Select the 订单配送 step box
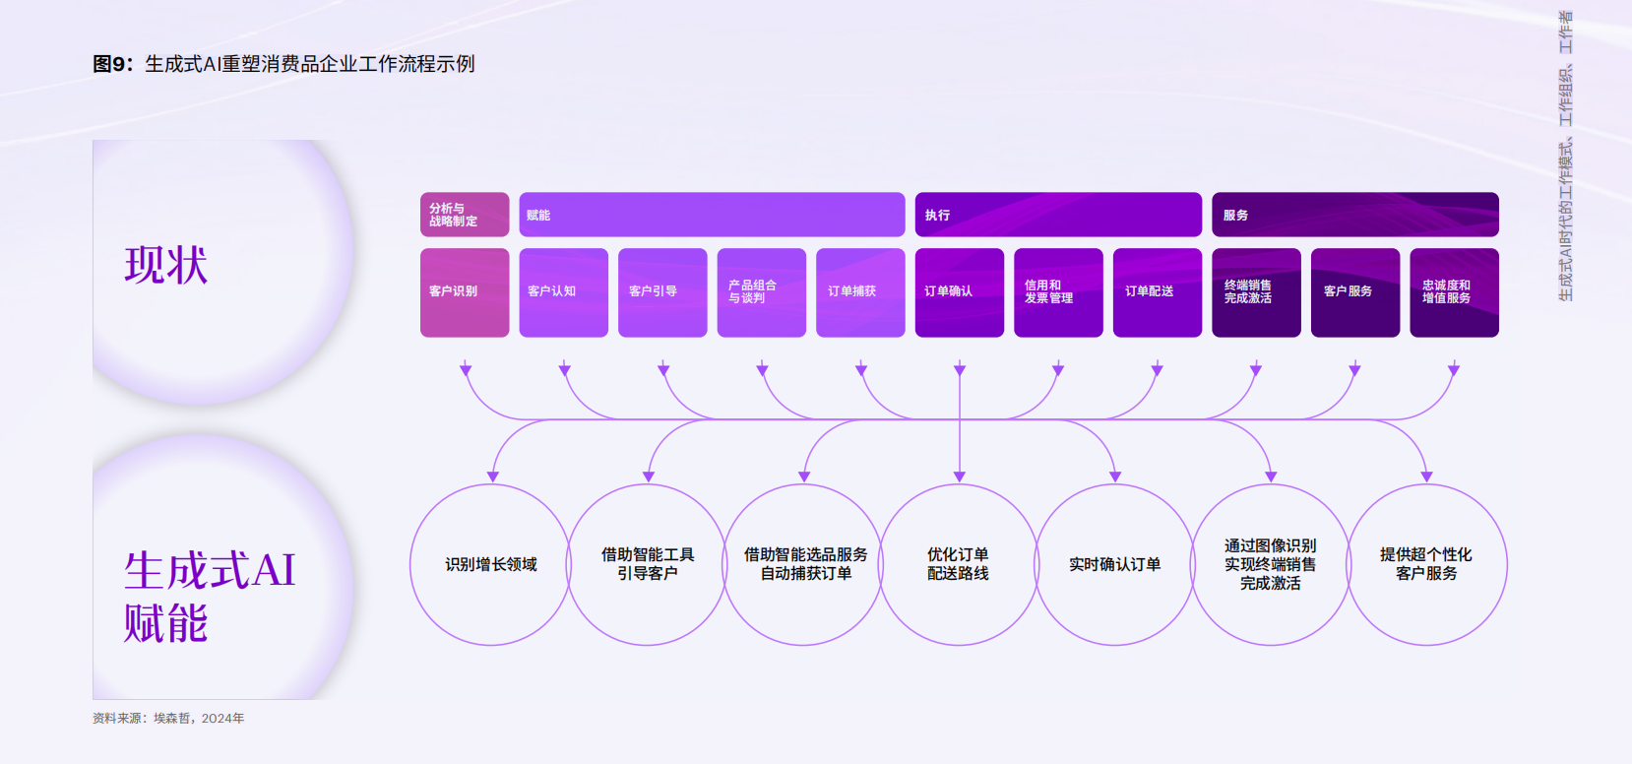 click(x=1158, y=292)
